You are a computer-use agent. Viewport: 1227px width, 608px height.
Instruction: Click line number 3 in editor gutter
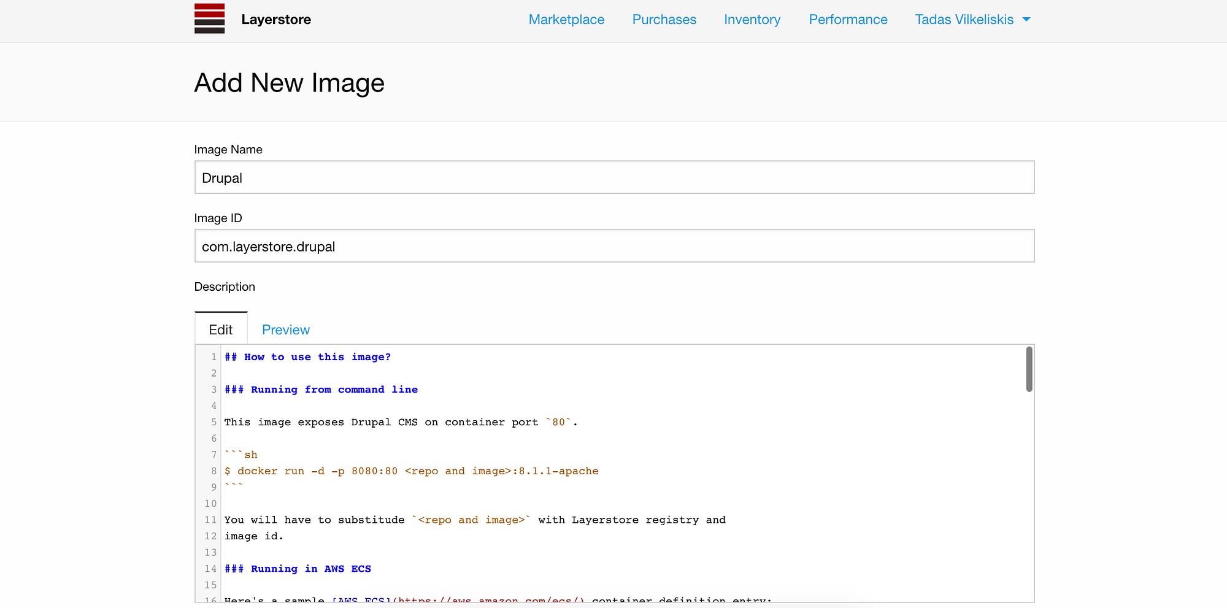[213, 390]
